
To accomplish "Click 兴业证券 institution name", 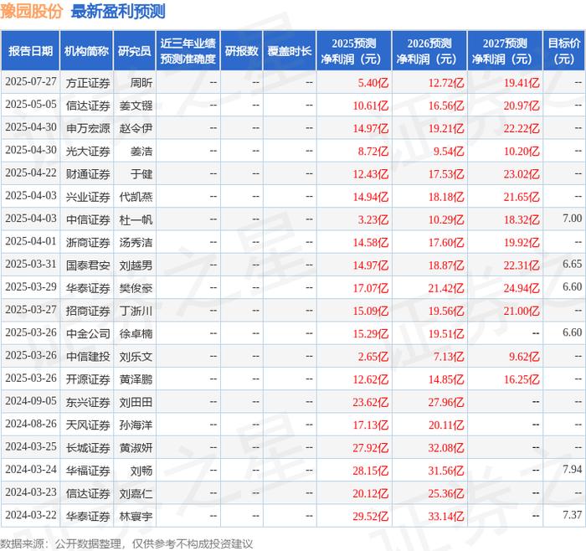I will (88, 197).
